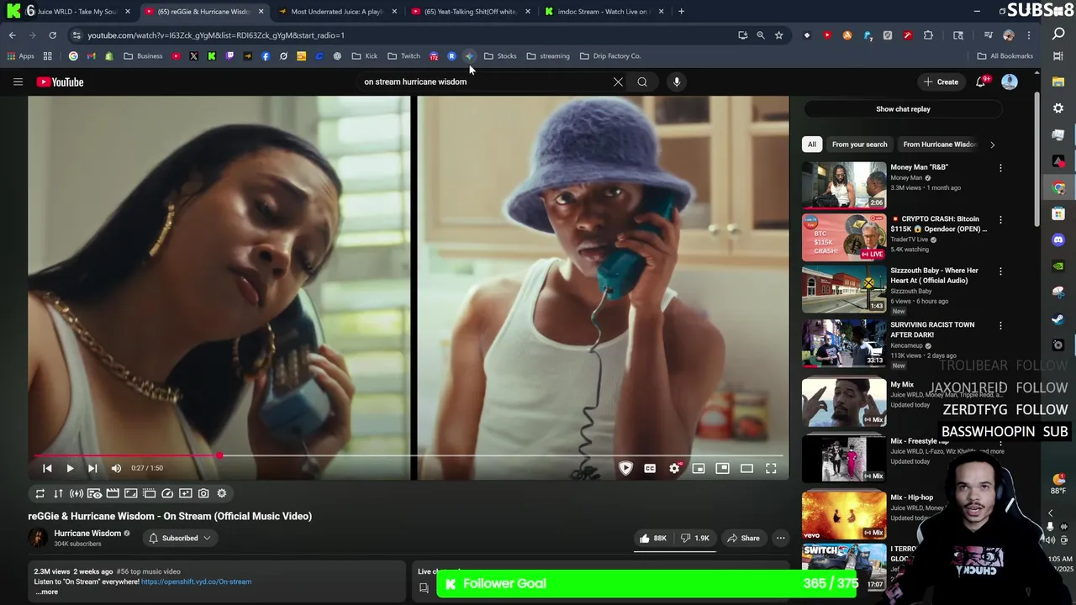Select the From Hurricane Wisdom chip
The height and width of the screenshot is (605, 1076).
(939, 145)
